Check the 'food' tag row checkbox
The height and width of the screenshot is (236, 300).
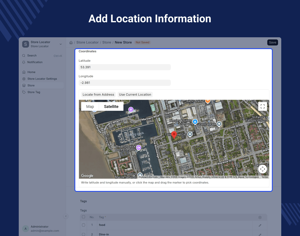(x=84, y=225)
